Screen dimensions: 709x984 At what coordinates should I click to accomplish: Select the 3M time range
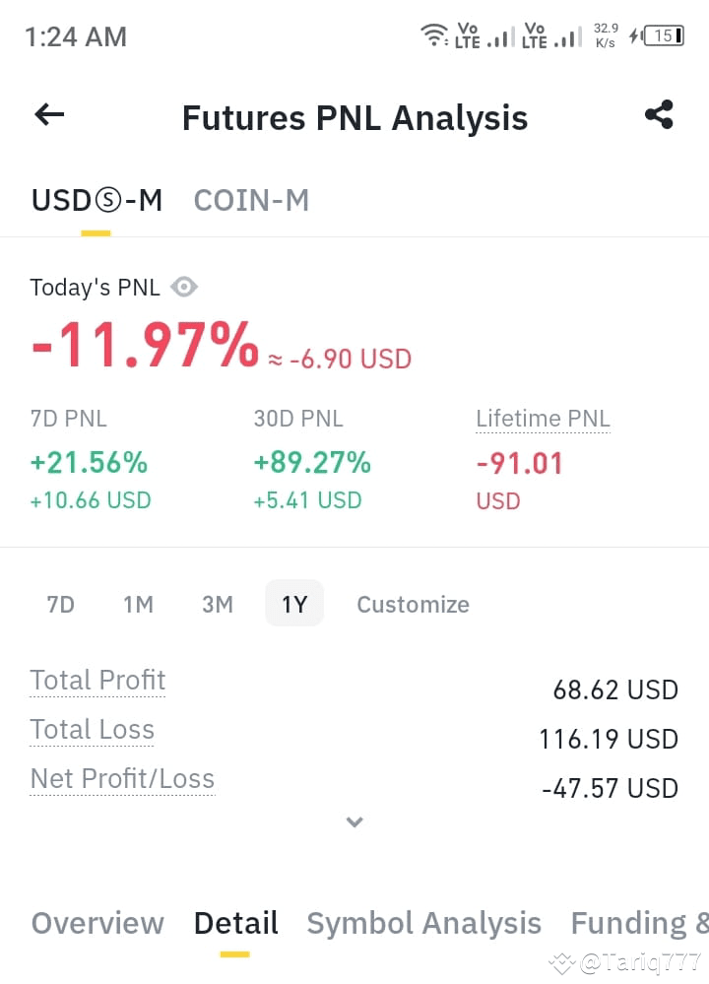pos(217,605)
